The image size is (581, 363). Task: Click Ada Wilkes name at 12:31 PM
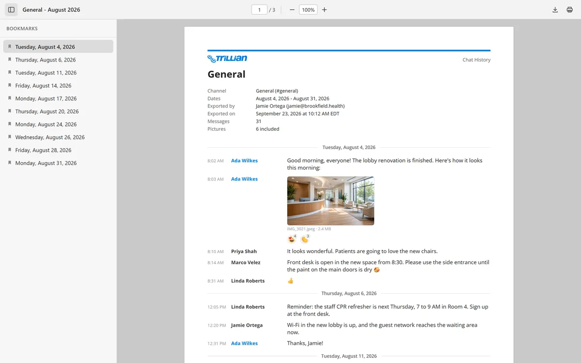tap(245, 344)
